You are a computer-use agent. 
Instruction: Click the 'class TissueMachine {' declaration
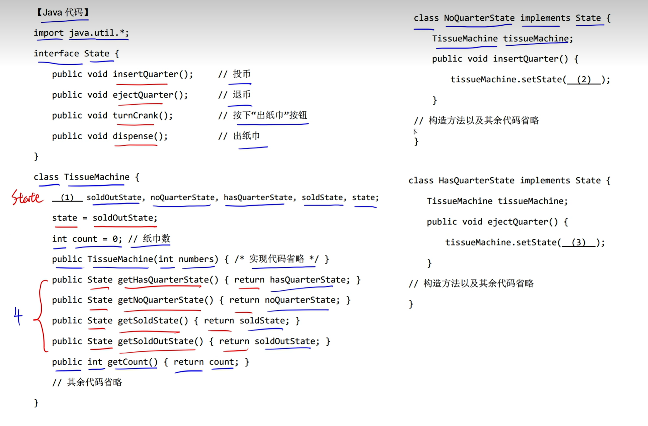87,177
